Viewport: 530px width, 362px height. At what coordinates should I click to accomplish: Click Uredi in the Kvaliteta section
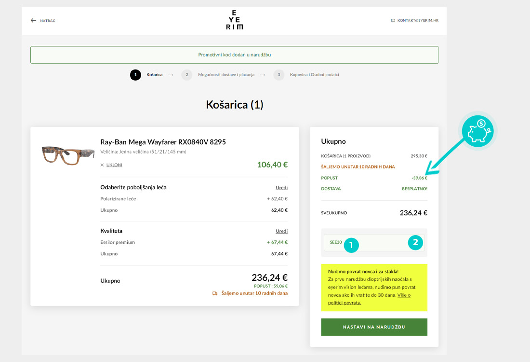click(281, 231)
